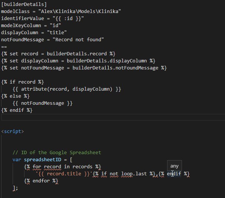Click the attribute(record, displayColumn) expression

[67, 89]
